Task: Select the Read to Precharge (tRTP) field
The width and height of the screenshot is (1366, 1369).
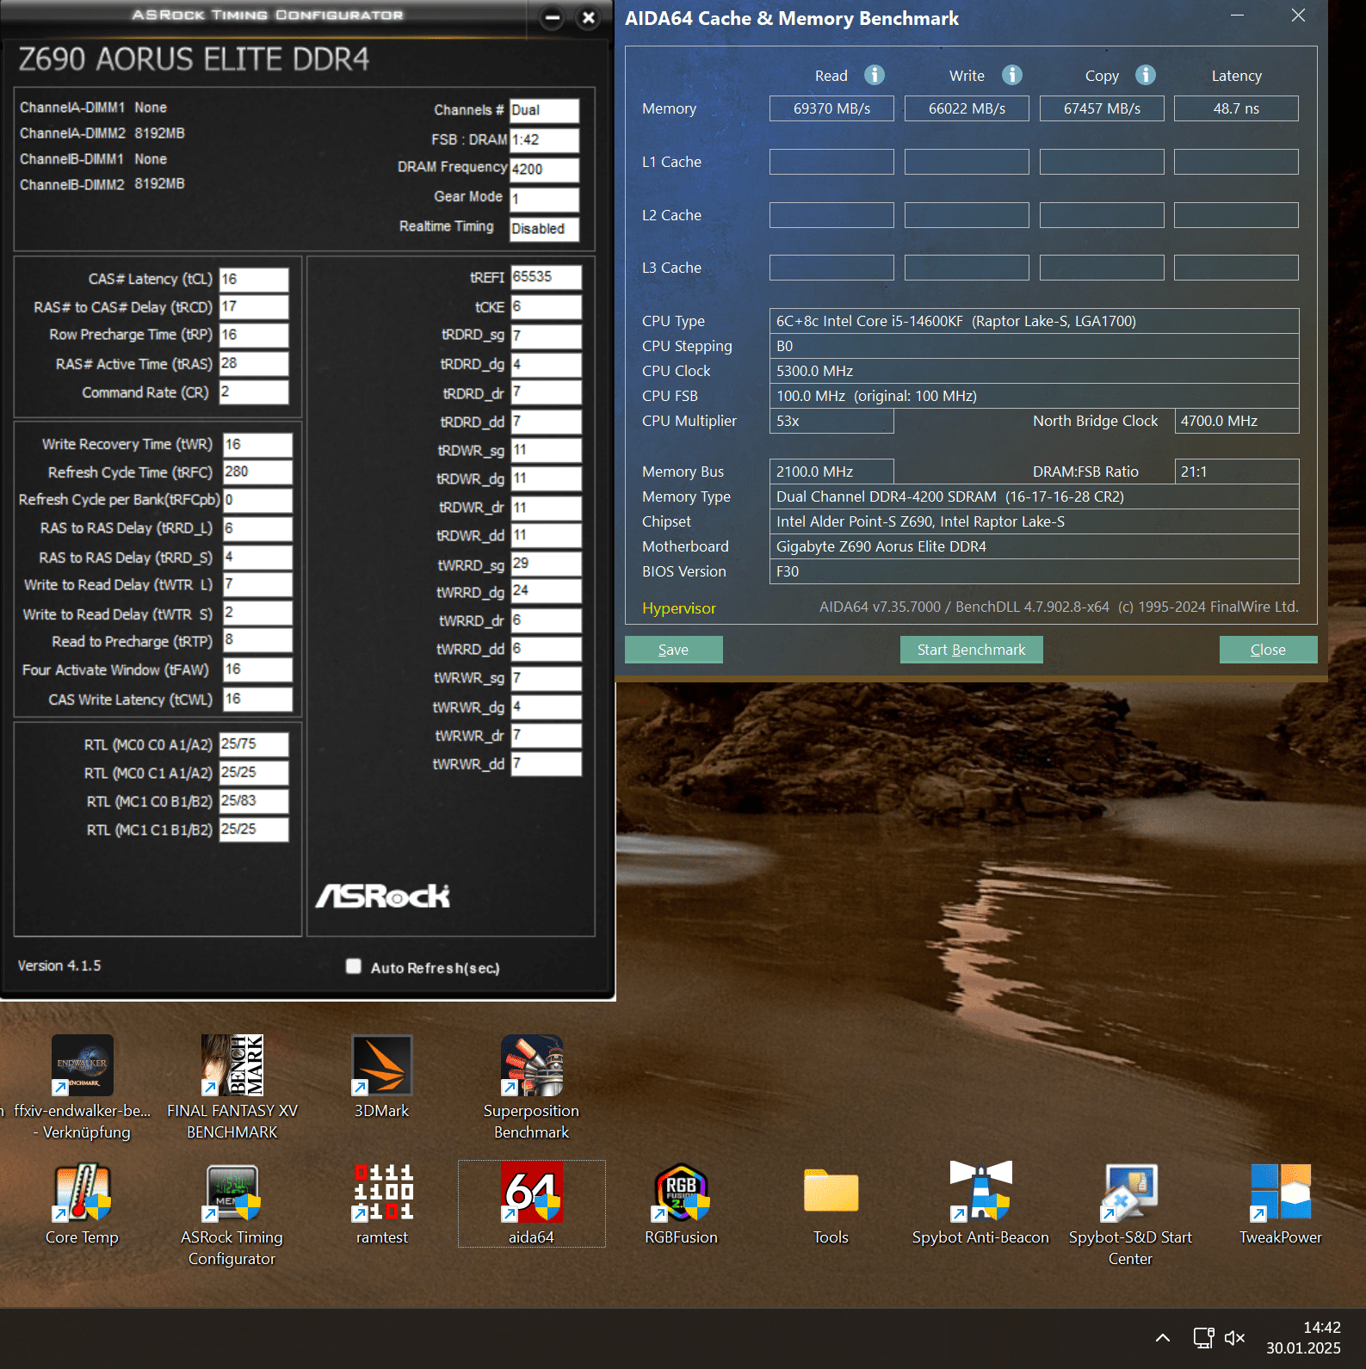Action: (x=257, y=640)
